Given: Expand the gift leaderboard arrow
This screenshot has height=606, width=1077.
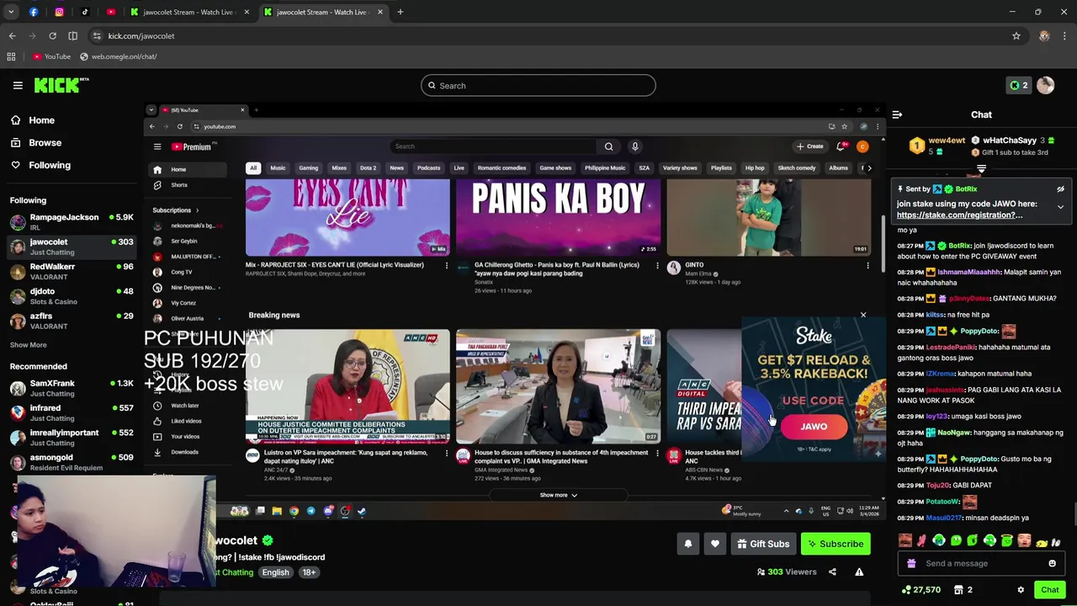Looking at the screenshot, I should click(x=981, y=169).
